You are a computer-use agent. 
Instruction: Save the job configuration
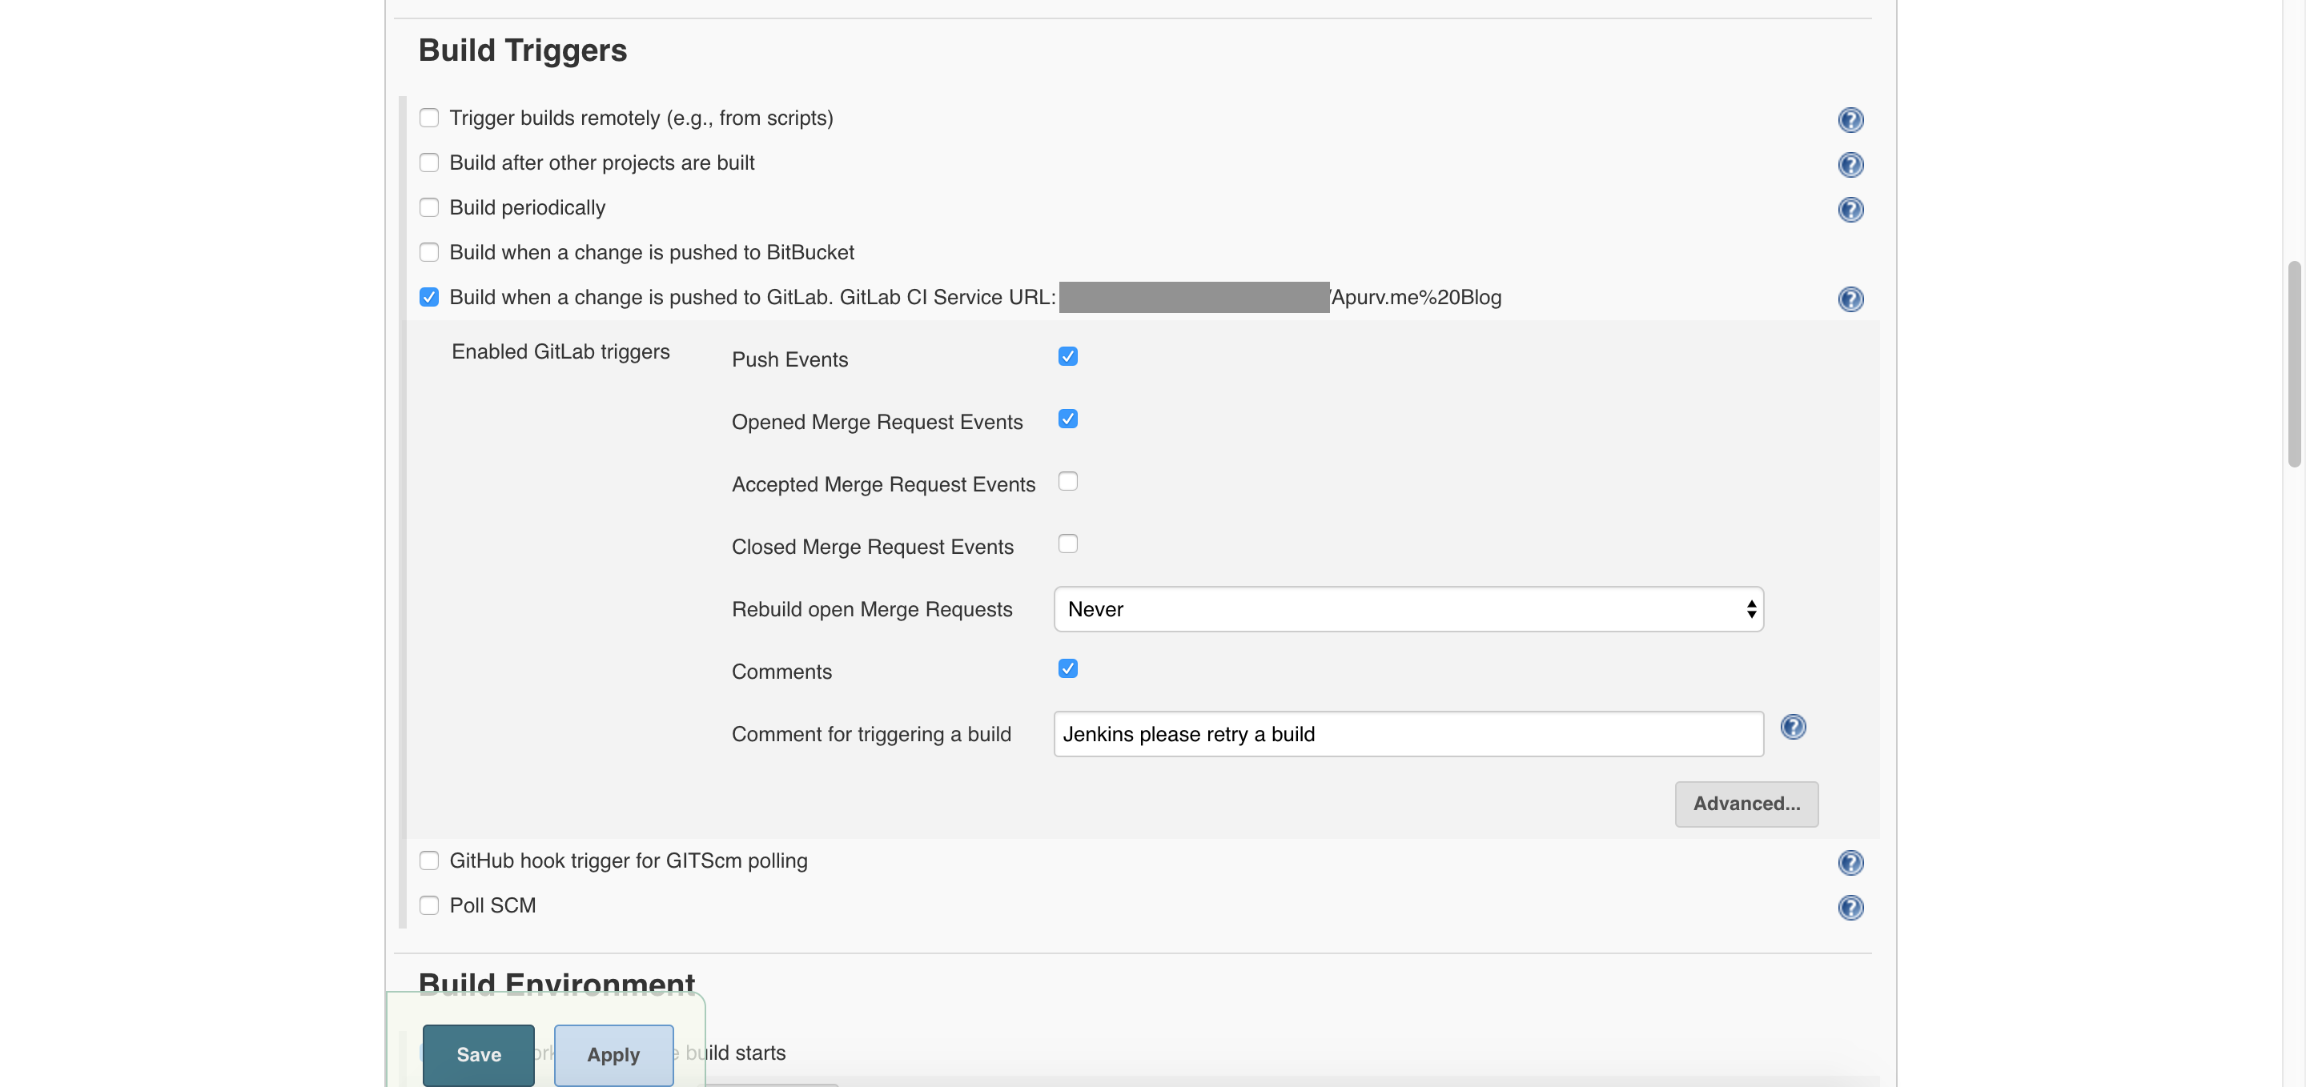click(x=478, y=1054)
